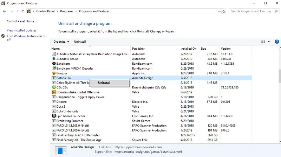Click the 29.3 GB size value

(x=213, y=140)
